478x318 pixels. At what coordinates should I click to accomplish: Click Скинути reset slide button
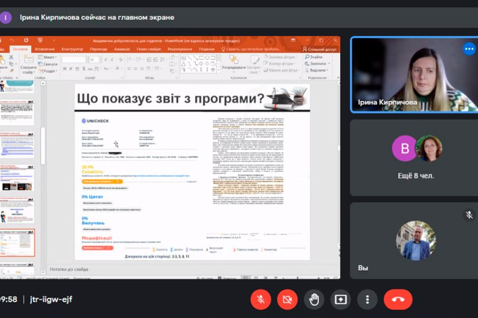pyautogui.click(x=48, y=64)
